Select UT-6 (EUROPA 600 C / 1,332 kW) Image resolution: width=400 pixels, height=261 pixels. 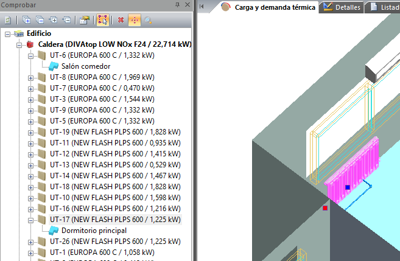pos(102,55)
